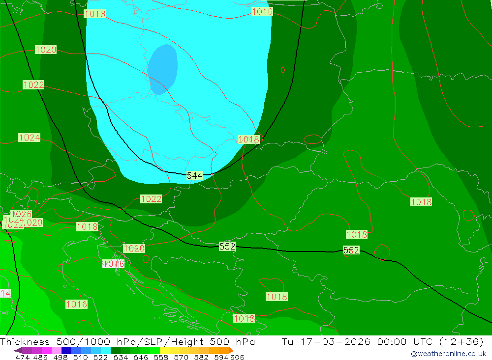Select the 1022 label above the 1024 label

(33, 84)
